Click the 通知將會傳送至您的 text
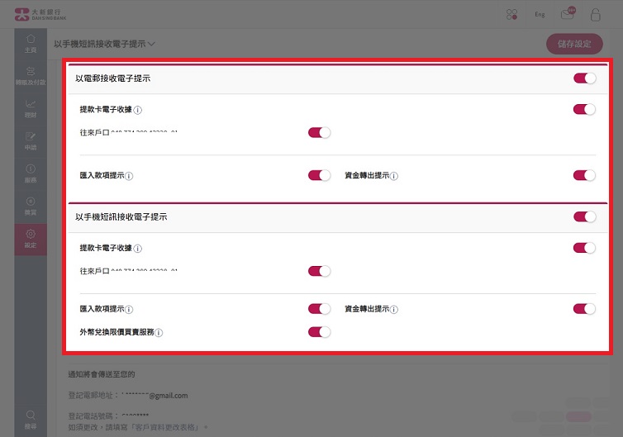The image size is (623, 437). tap(102, 374)
